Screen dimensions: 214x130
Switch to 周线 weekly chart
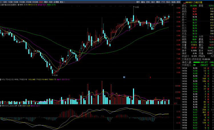[x=46, y=2]
